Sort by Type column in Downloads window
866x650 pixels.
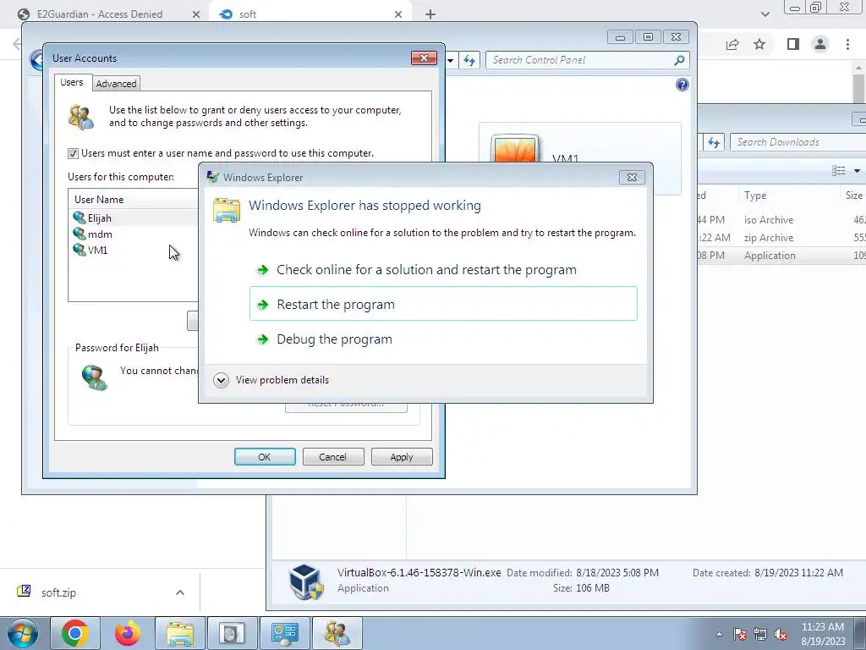789,196
